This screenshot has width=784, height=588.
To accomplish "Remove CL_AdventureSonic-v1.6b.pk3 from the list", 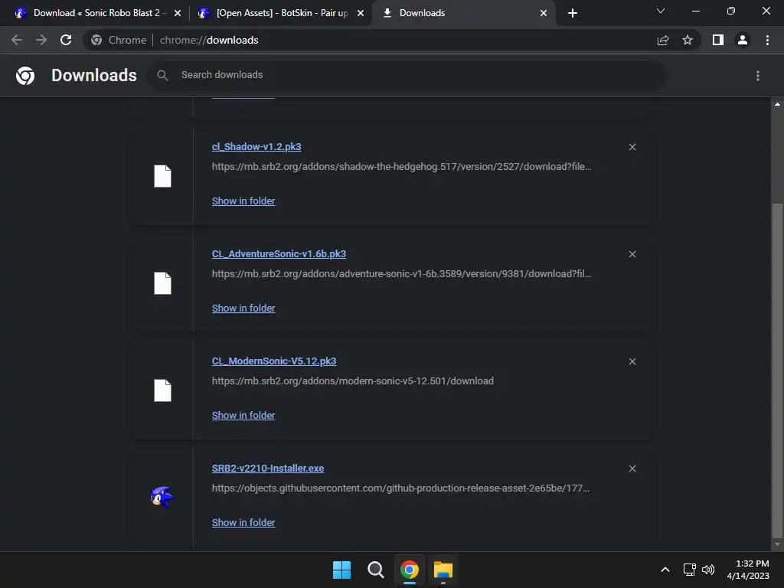I will pos(632,254).
